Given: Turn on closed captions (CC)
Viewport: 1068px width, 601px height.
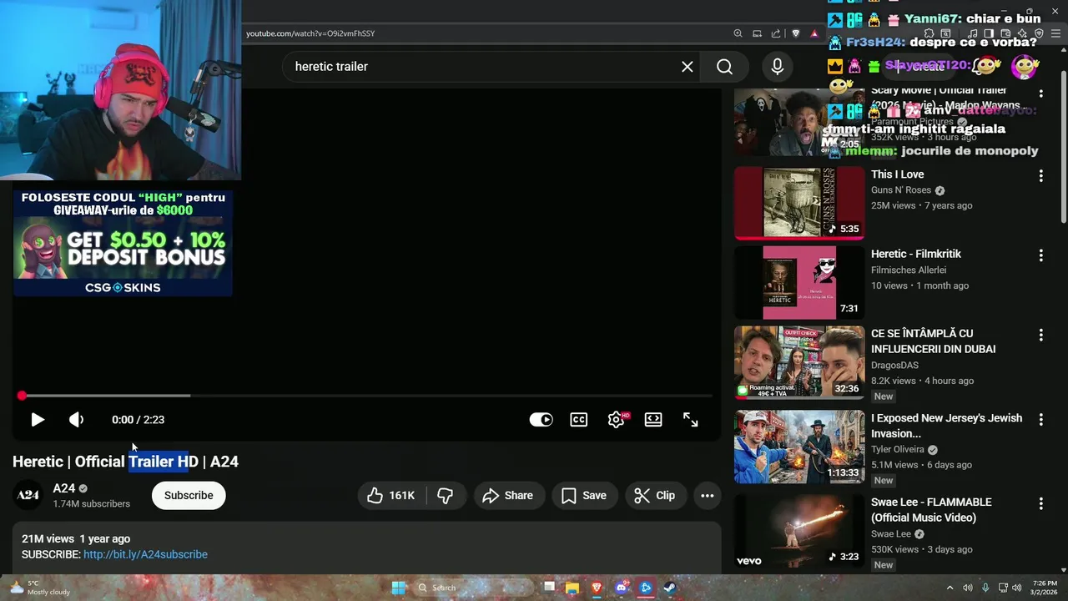Looking at the screenshot, I should pyautogui.click(x=578, y=420).
